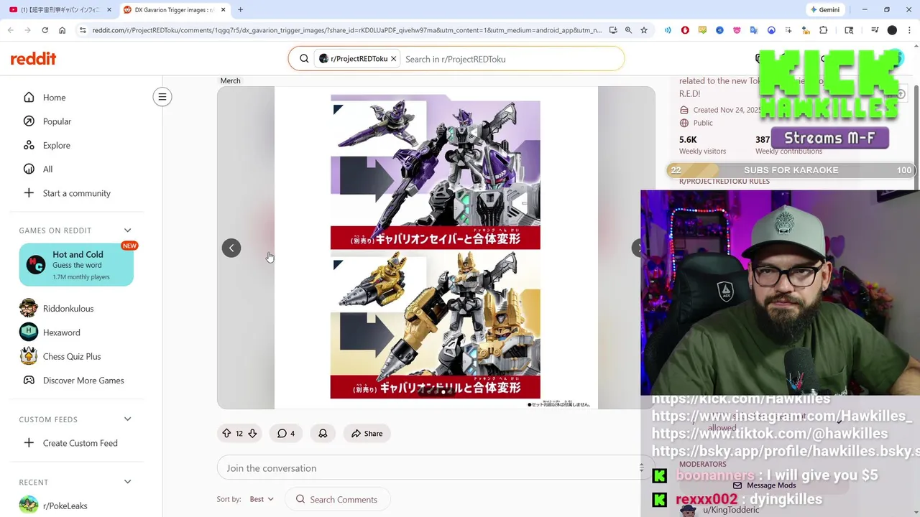Viewport: 920px width, 517px height.
Task: Open Sort by Best dropdown
Action: click(262, 499)
